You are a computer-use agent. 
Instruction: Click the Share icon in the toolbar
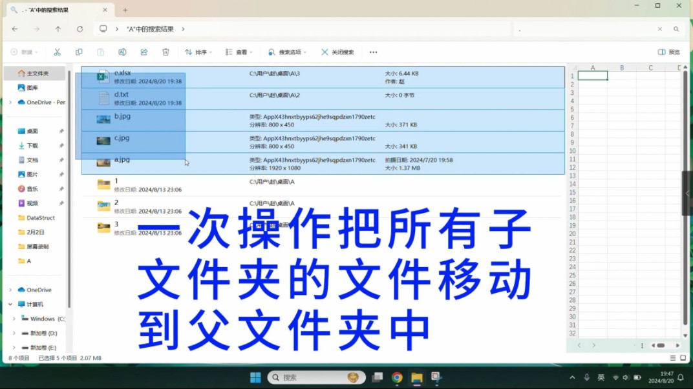click(144, 52)
